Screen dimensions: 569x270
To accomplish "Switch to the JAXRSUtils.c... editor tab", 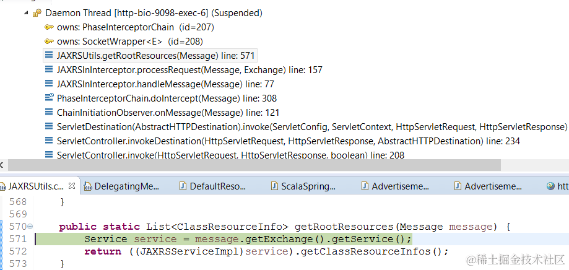I will click(x=35, y=186).
